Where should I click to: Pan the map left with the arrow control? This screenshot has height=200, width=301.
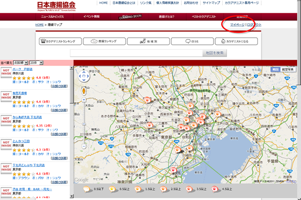80,76
